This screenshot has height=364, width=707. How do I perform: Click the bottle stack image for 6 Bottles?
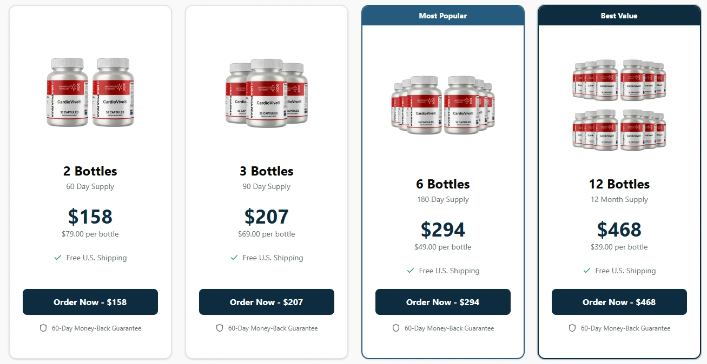tap(442, 105)
